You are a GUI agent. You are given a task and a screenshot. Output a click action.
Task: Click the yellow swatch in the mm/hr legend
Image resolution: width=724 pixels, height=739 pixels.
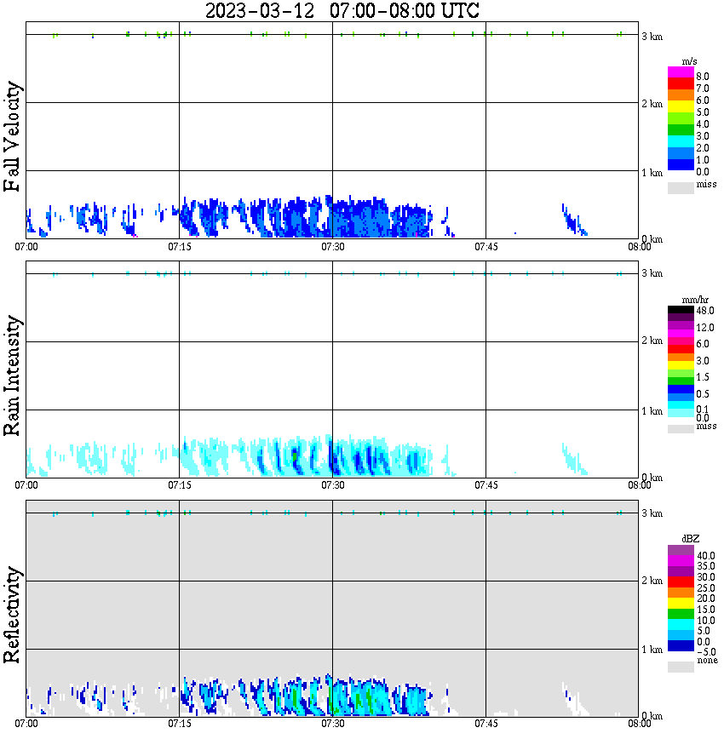[681, 365]
